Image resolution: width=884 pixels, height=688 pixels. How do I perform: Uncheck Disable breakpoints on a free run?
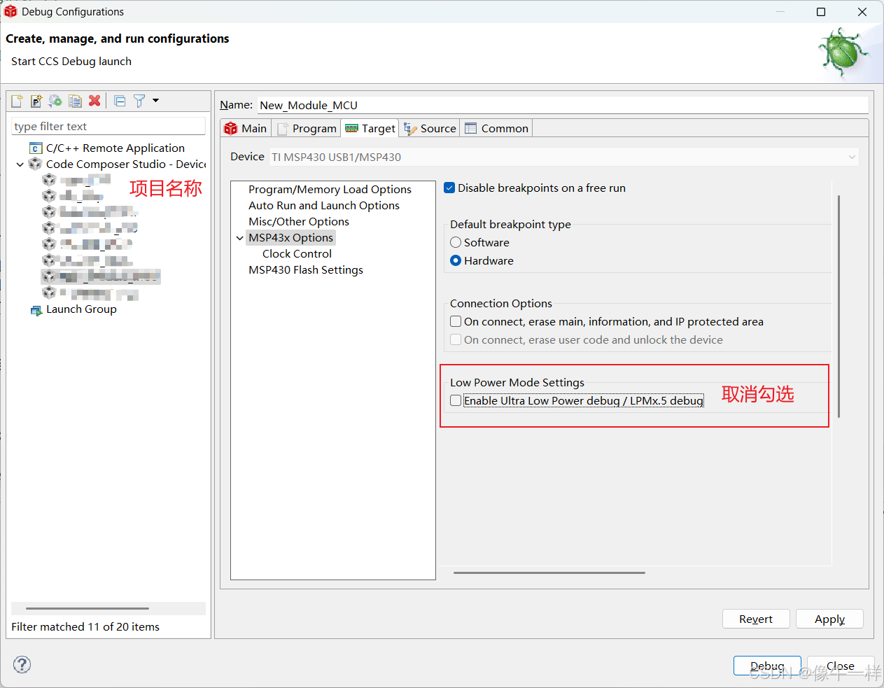tap(449, 188)
